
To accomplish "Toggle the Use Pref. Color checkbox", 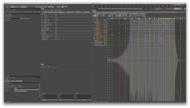I will 12,20.
